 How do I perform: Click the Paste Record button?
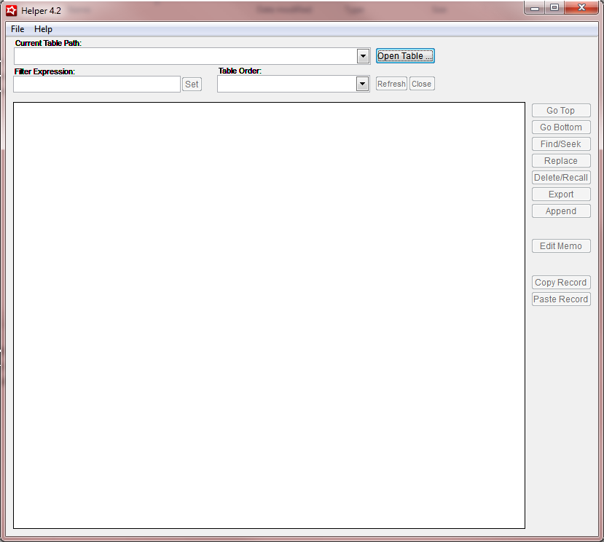coord(561,299)
